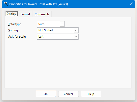Open the Sorting dropdown chevron
This screenshot has width=137, height=102.
[76, 30]
